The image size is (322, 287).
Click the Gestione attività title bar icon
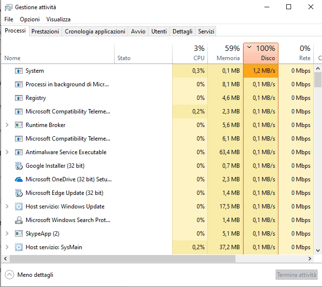[8, 7]
